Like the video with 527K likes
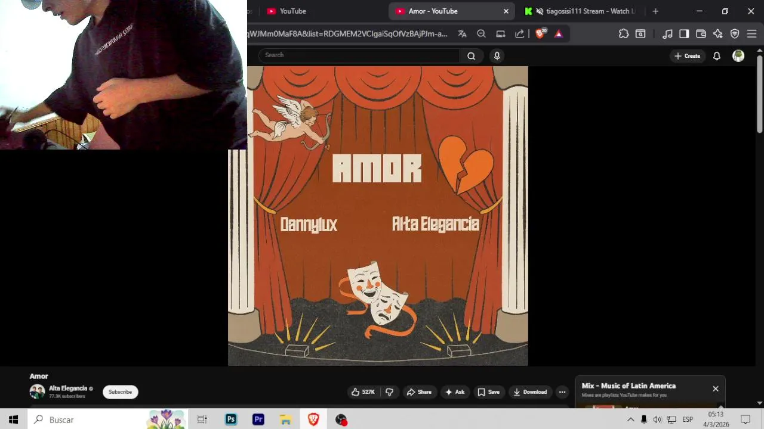Viewport: 764px width, 429px height. [x=363, y=392]
